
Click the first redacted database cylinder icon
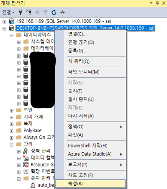(26, 55)
